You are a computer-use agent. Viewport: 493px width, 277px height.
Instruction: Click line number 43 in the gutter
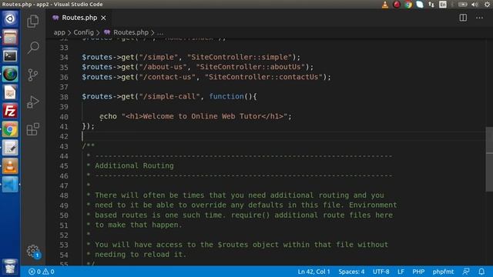tap(64, 147)
